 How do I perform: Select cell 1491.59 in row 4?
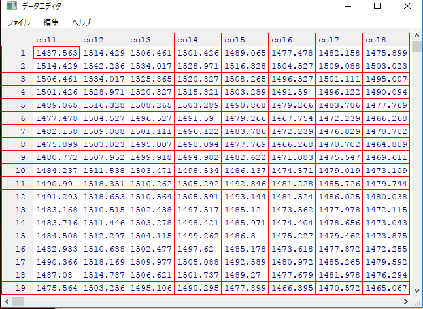[x=292, y=92]
